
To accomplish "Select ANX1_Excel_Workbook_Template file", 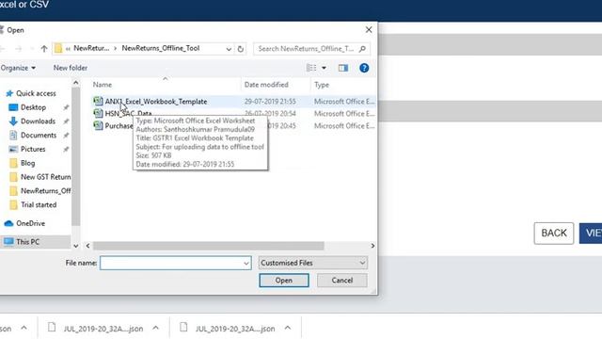I will [x=156, y=102].
